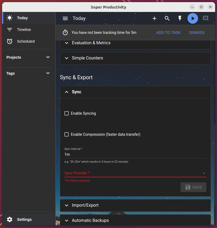
Task: Open the Scheduled view
Action: (26, 41)
